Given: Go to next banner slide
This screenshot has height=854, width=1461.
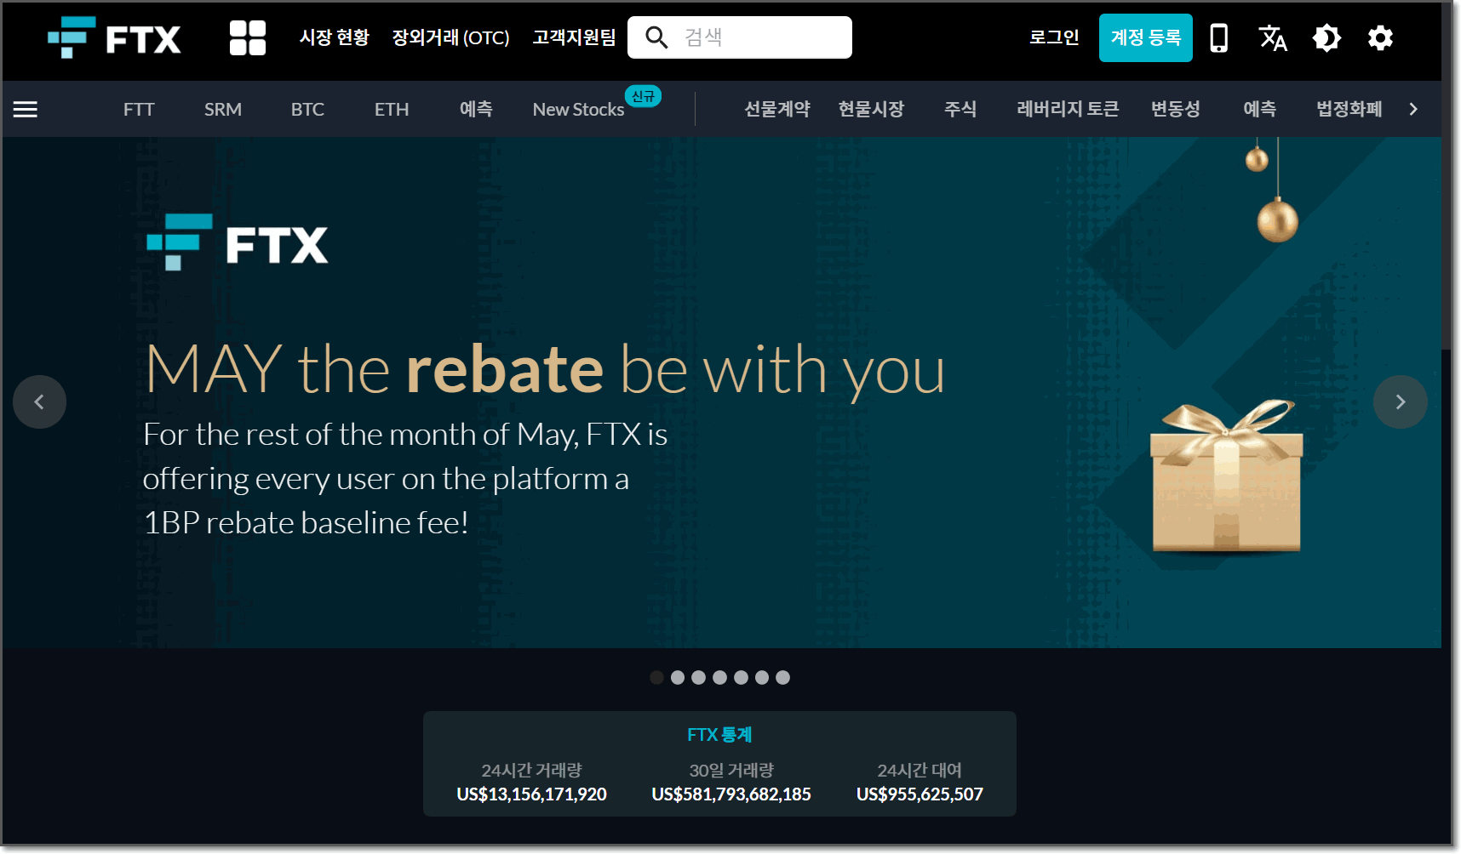Looking at the screenshot, I should click(1400, 401).
